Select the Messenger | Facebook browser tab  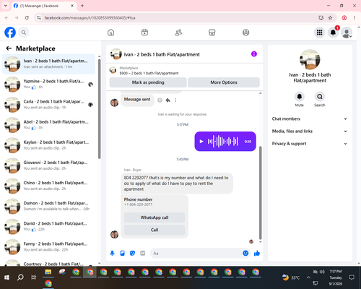click(x=43, y=6)
